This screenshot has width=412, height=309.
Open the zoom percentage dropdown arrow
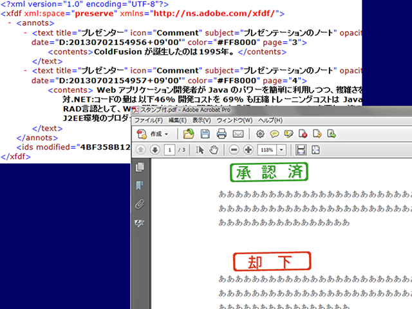tap(281, 150)
